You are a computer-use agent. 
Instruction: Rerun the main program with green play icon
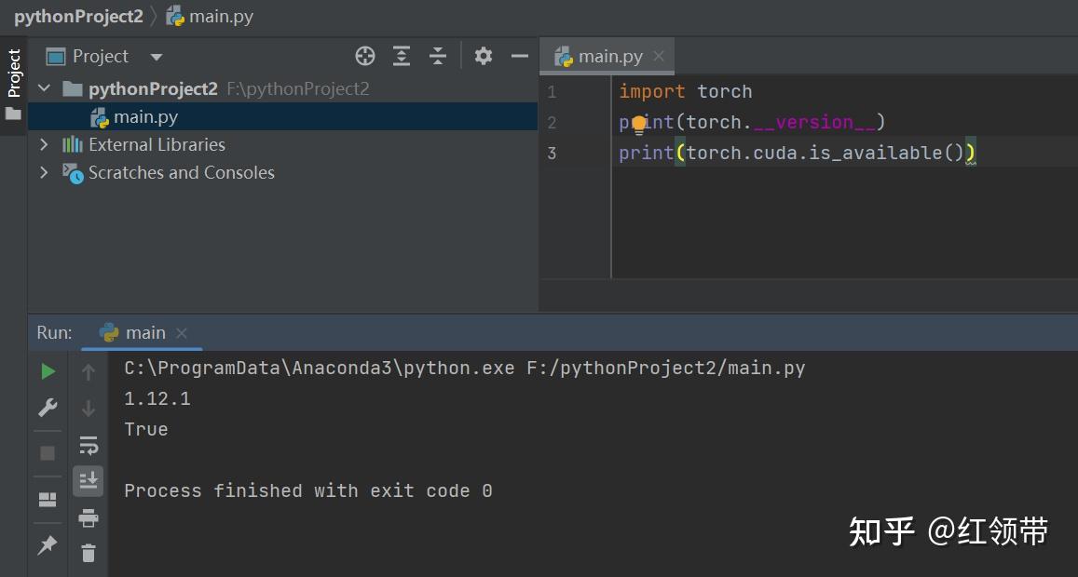[48, 370]
